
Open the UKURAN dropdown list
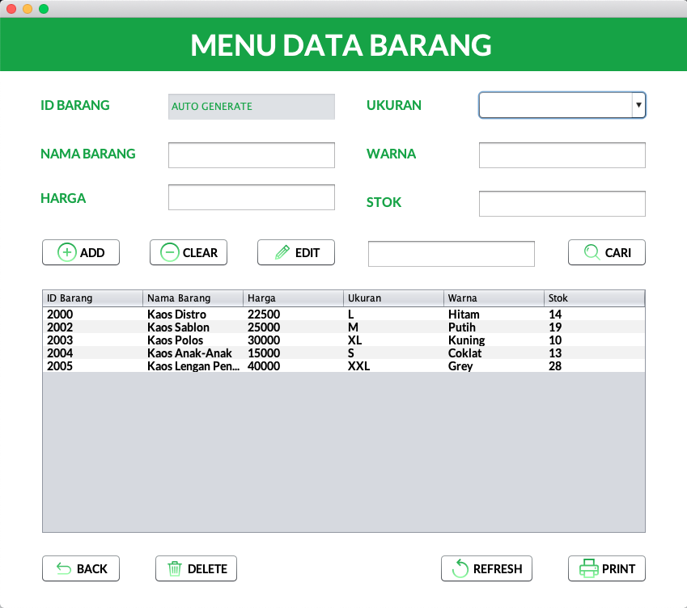click(558, 105)
